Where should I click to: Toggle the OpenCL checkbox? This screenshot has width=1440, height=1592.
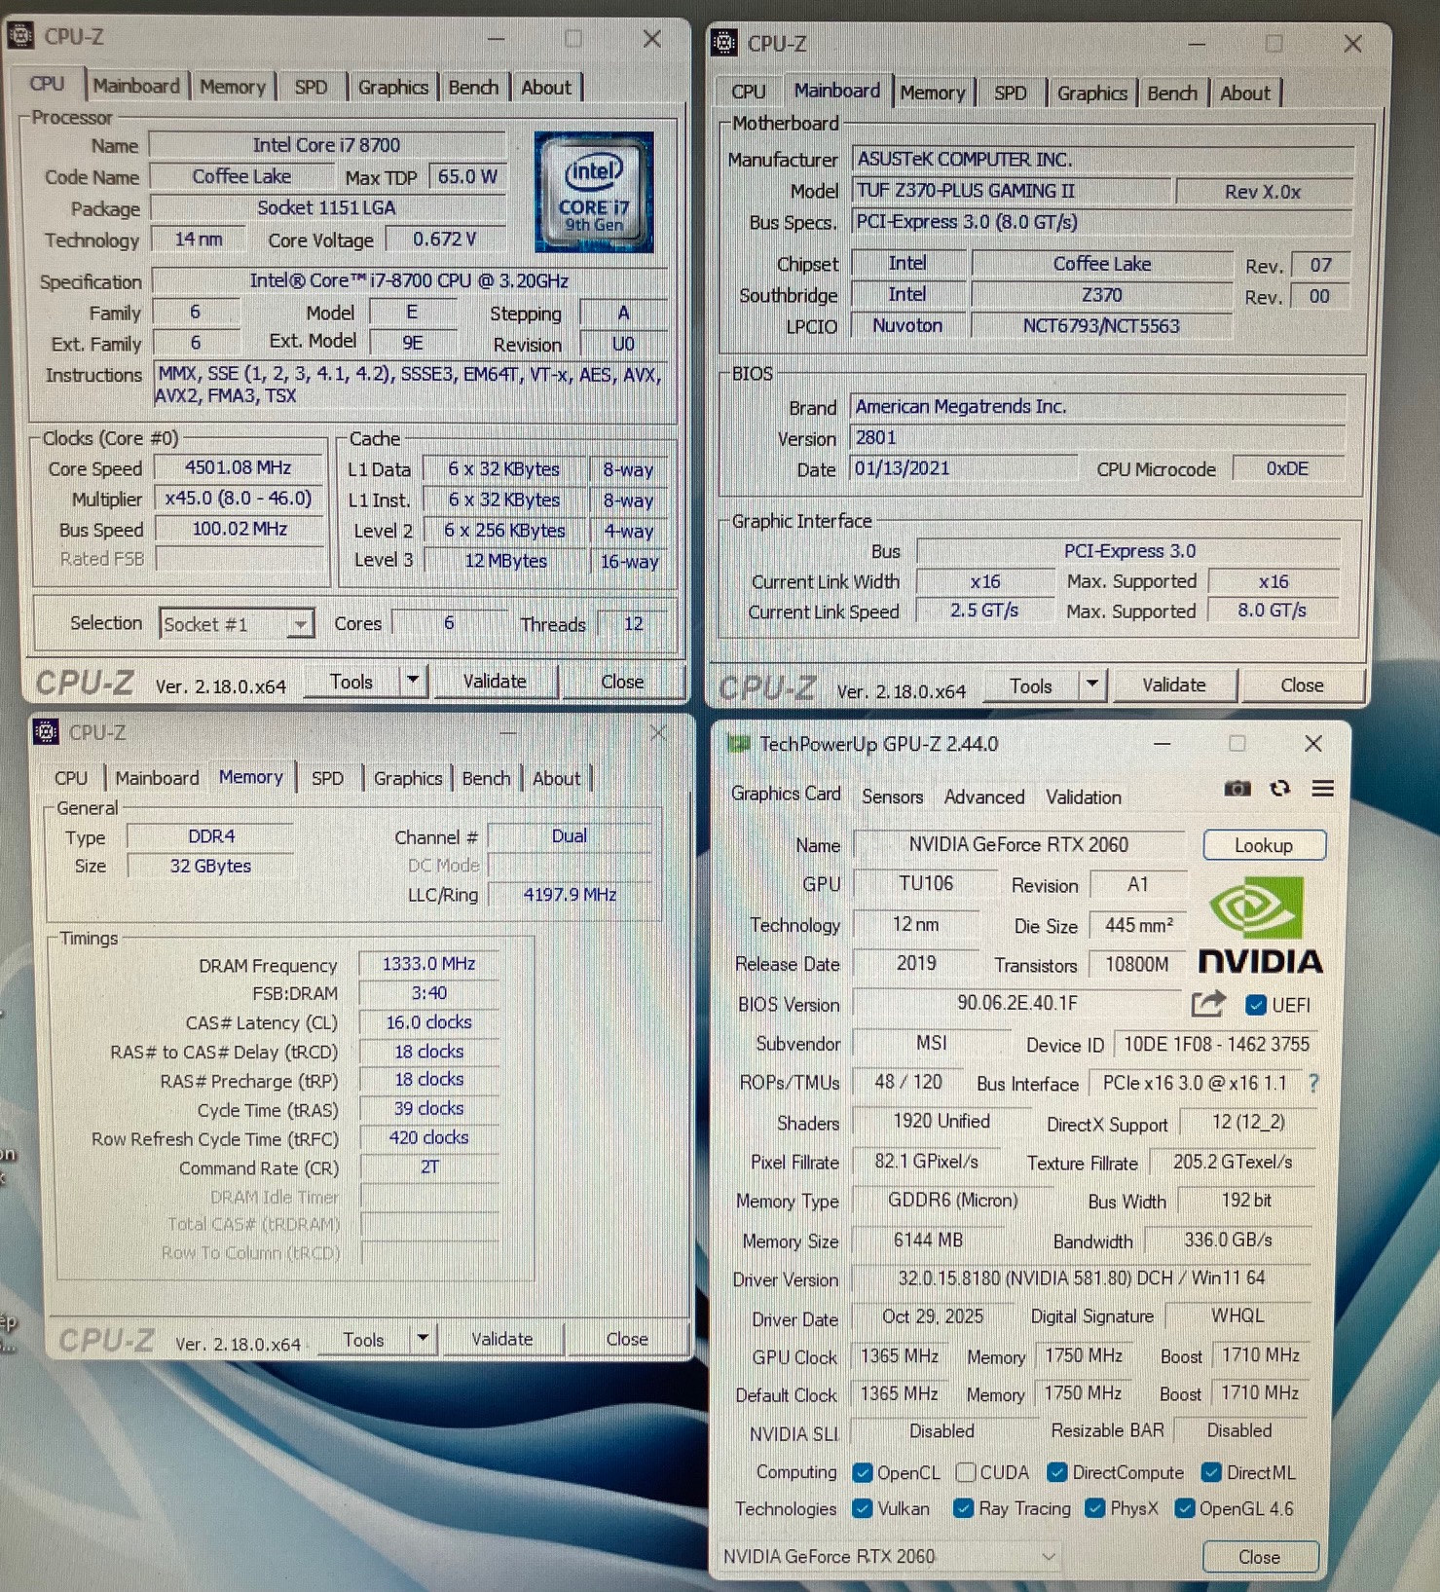[x=862, y=1472]
